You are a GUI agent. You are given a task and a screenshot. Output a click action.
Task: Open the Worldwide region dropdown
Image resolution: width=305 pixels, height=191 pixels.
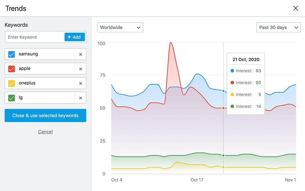click(x=120, y=28)
